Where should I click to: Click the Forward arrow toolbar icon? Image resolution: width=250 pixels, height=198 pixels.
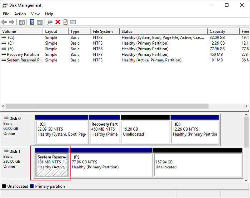[11, 22]
